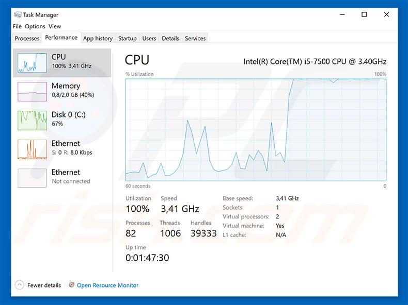Click the Threads count 1006
The height and width of the screenshot is (305, 408).
(170, 233)
